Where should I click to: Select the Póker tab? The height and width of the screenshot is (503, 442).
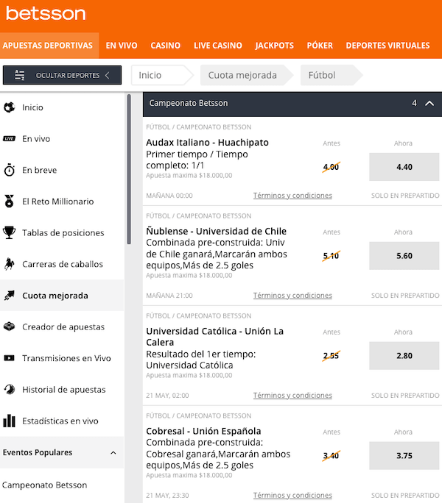pyautogui.click(x=320, y=46)
